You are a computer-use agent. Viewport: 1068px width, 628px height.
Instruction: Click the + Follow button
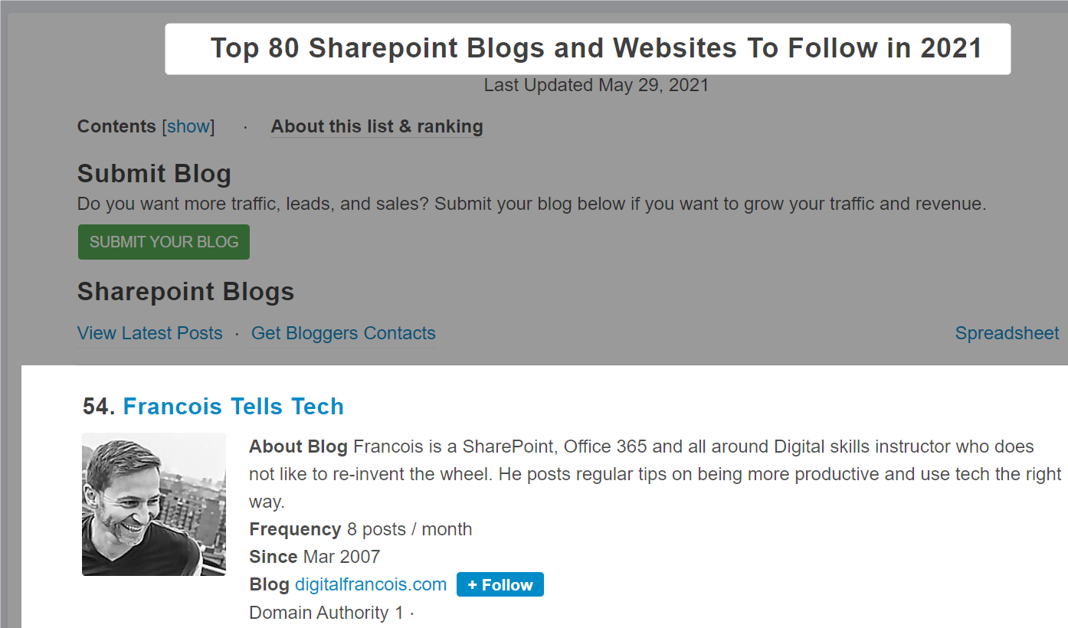point(500,585)
